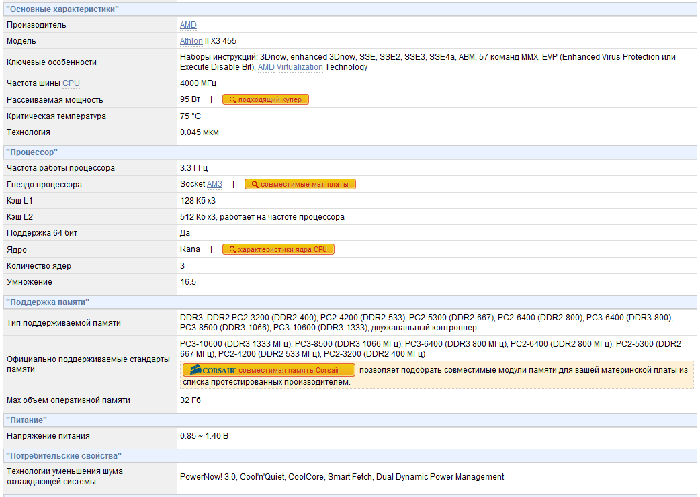700x497 pixels.
Task: Select the "Умножение" row label
Action: coord(30,282)
